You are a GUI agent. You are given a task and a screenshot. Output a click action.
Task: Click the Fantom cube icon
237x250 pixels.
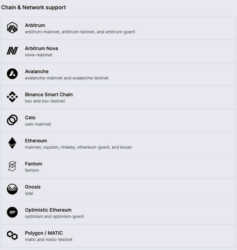tap(12, 166)
